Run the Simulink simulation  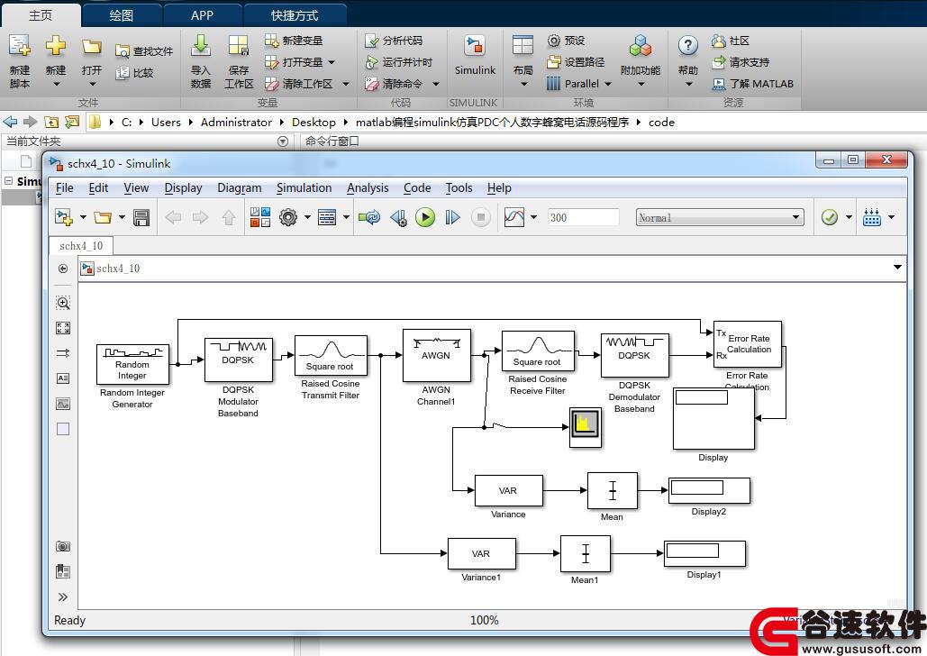point(424,218)
